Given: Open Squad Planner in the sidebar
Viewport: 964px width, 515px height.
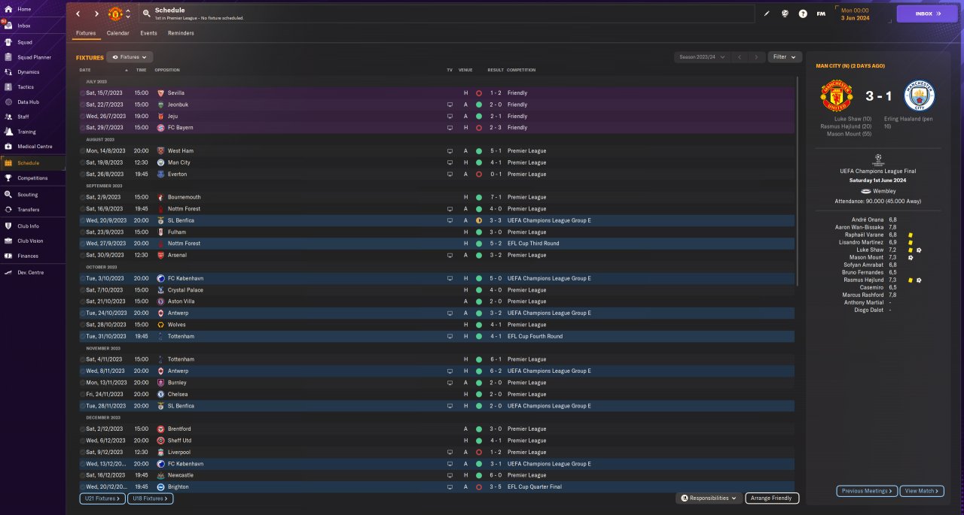Looking at the screenshot, I should 32,57.
